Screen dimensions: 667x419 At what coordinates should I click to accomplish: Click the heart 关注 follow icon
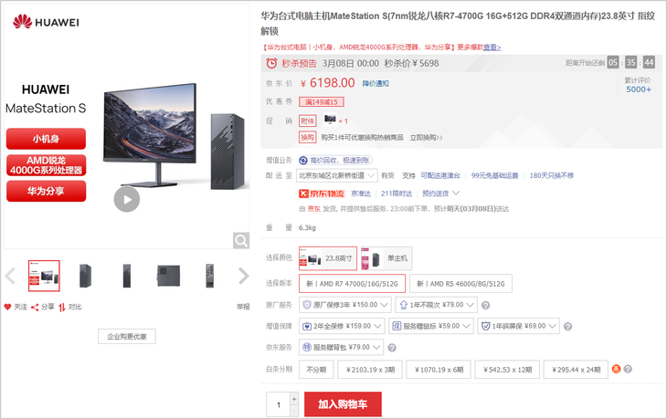pos(7,307)
